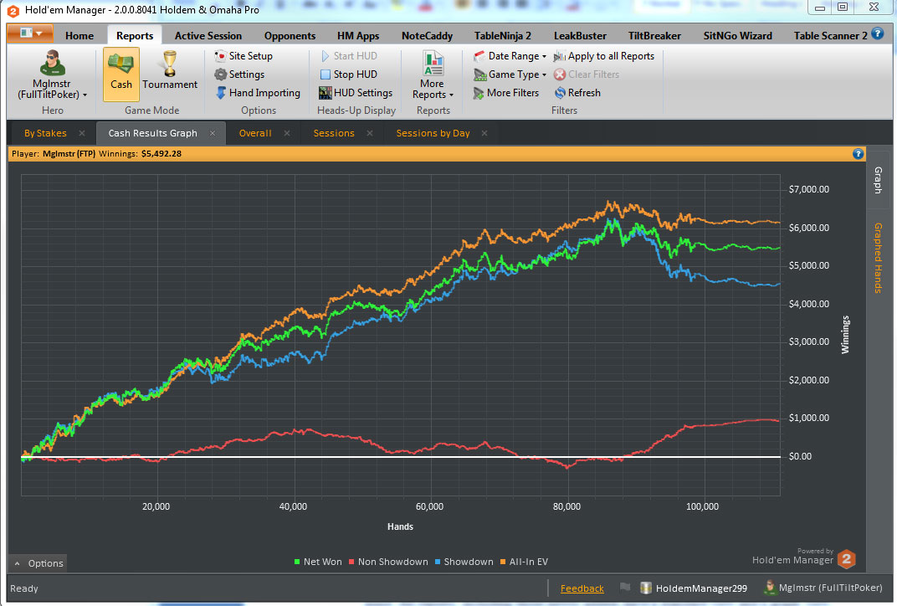Close the Cash Results Graph tab
The width and height of the screenshot is (897, 606).
point(213,133)
